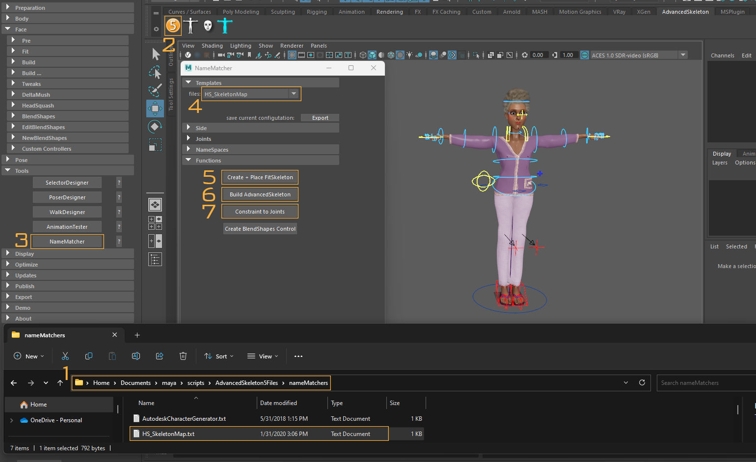Expand the Joints section in NameMatcher
Image resolution: width=756 pixels, height=462 pixels.
pos(203,139)
